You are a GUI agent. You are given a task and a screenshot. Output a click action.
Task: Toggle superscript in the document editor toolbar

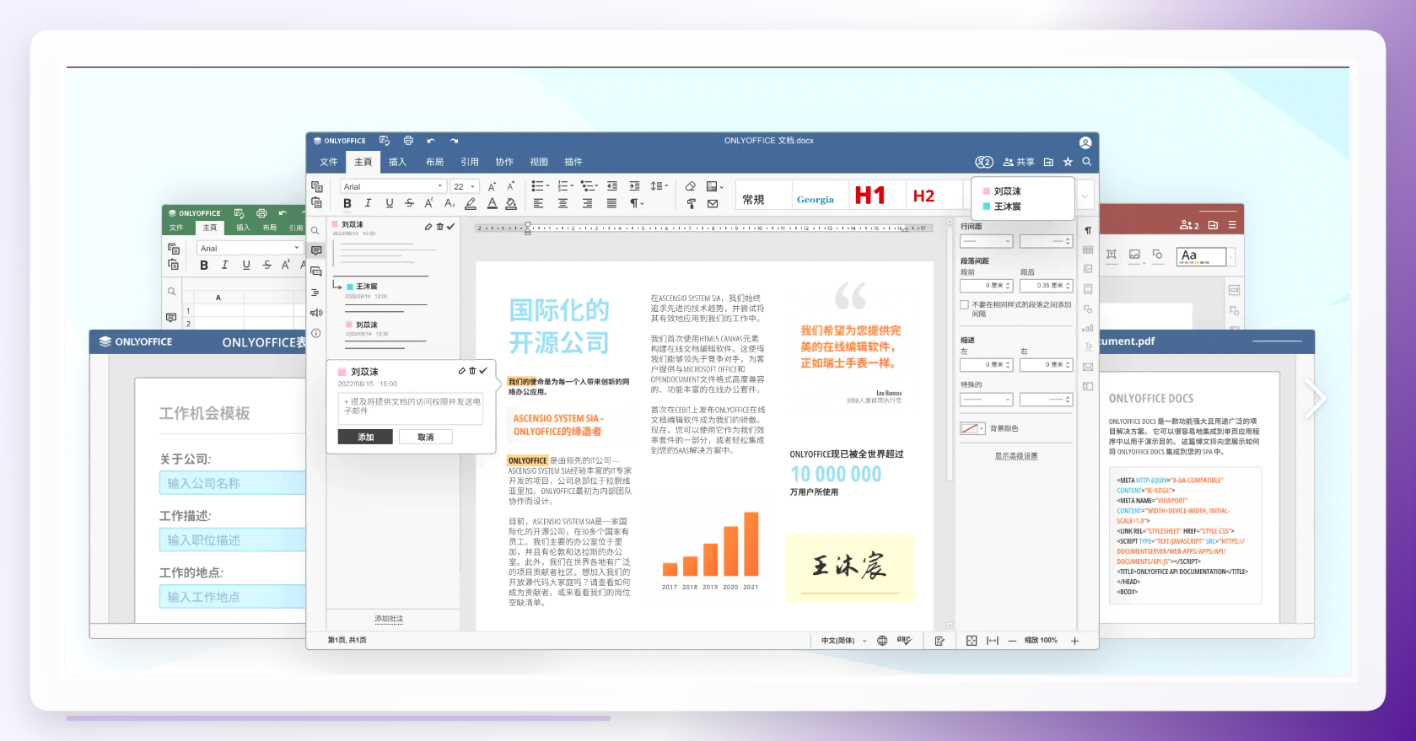(x=429, y=203)
